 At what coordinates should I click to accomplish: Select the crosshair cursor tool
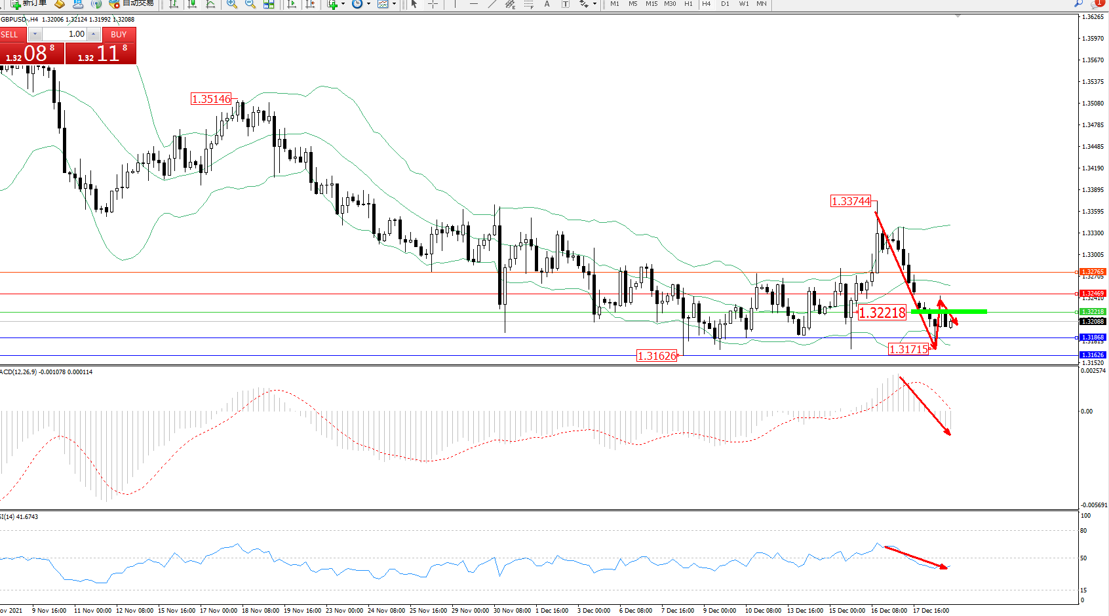[433, 4]
